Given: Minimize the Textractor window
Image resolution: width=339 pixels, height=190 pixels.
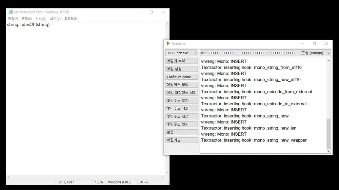Looking at the screenshot, I should coord(302,44).
